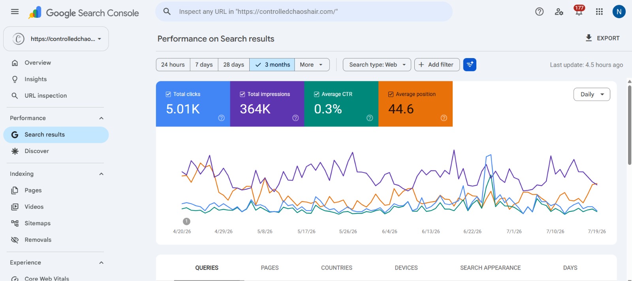This screenshot has height=281, width=632.
Task: Click help icon on Total clicks card
Action: (x=221, y=118)
